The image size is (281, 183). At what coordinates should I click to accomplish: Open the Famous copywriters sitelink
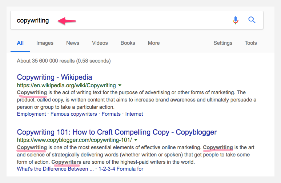click(x=74, y=114)
